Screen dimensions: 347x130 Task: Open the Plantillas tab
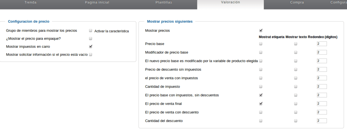[164, 3]
